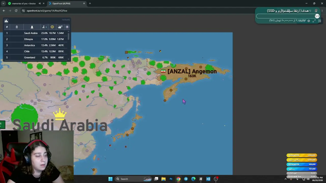Screen dimensions: 326x183
Task: Switch to the OpenFront (ALPHA) tab
Action: coord(66,4)
